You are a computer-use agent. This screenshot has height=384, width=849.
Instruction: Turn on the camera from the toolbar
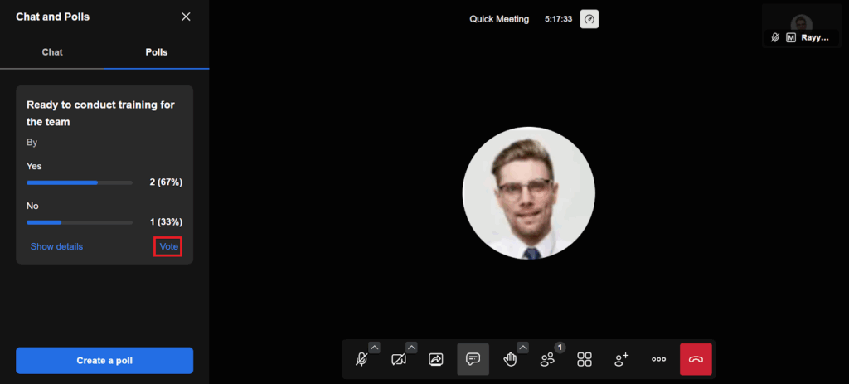(399, 360)
